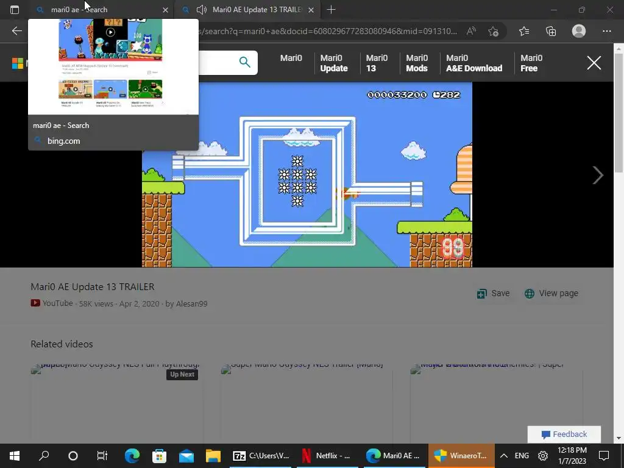Send feedback via Feedback button
Viewport: 624px width, 468px height.
tap(564, 434)
